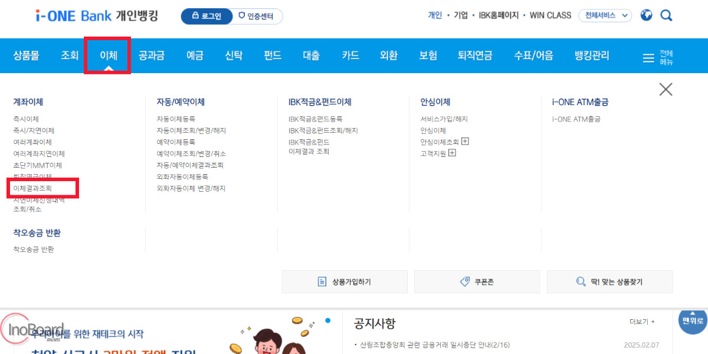This screenshot has height=354, width=708.
Task: Open 외화자동이체등록 link
Action: point(182,177)
